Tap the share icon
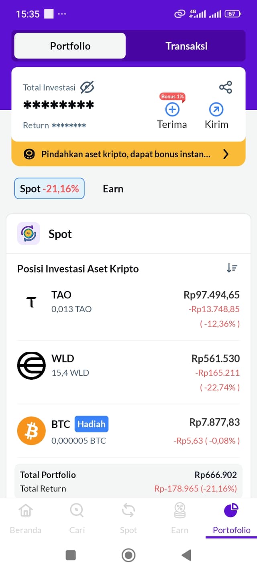 tap(225, 87)
